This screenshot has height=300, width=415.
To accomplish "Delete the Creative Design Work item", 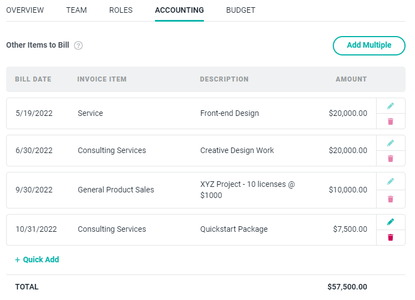I will click(391, 159).
